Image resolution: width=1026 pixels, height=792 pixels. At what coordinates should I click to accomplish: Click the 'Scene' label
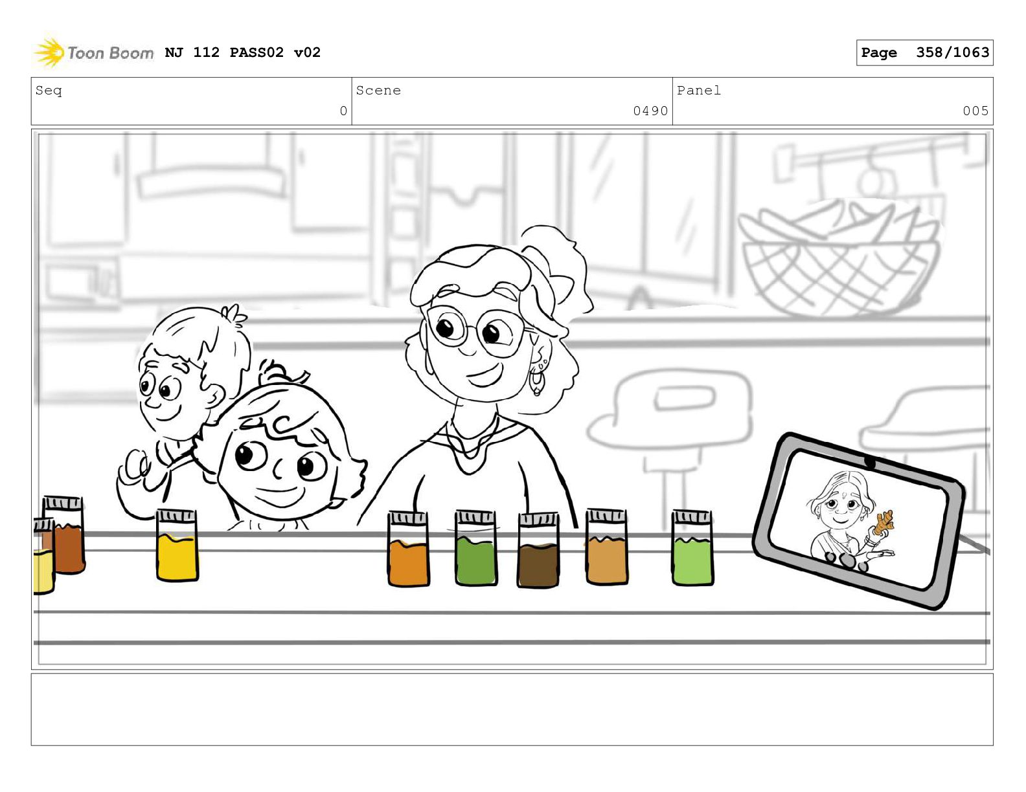tap(378, 91)
